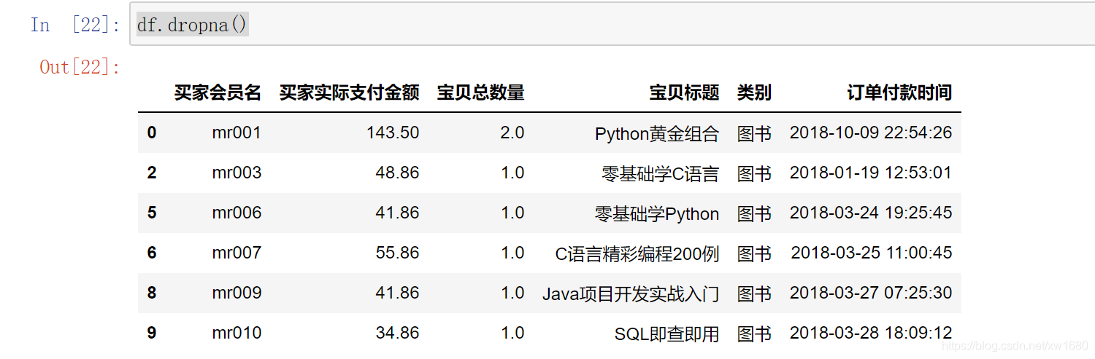Select row index 9 in the table

coord(152,333)
